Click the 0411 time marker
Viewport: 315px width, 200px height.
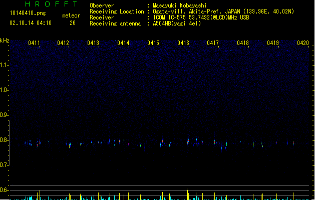[x=34, y=43]
